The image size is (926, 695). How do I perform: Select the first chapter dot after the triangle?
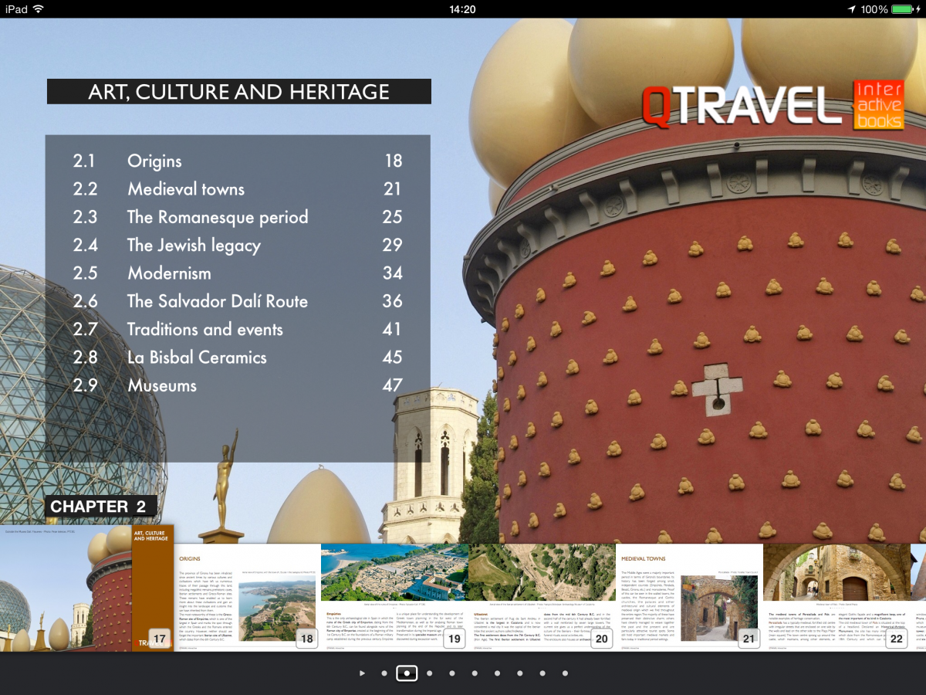pos(384,673)
